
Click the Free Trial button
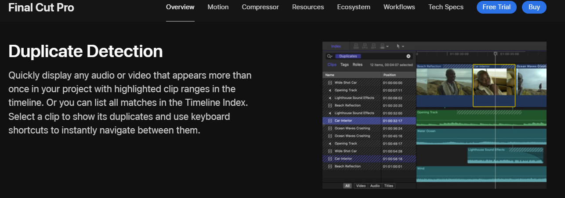(x=496, y=7)
